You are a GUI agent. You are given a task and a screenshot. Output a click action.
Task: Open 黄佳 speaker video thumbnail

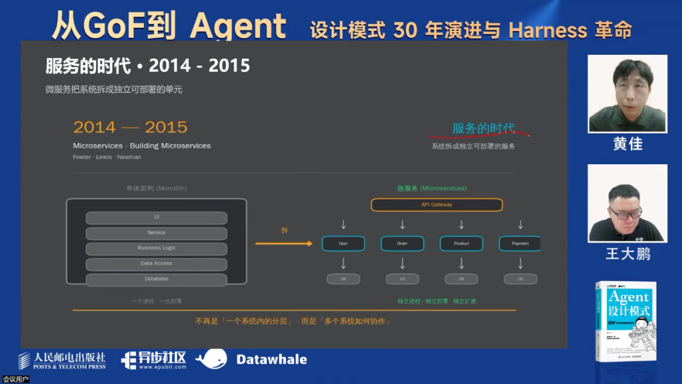click(x=627, y=93)
